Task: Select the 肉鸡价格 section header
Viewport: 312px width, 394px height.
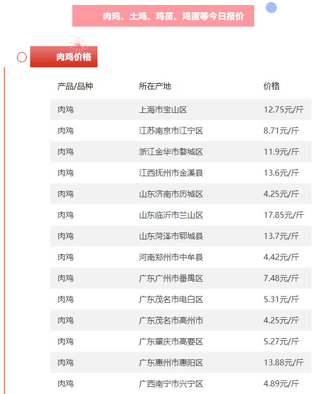Action: 73,57
